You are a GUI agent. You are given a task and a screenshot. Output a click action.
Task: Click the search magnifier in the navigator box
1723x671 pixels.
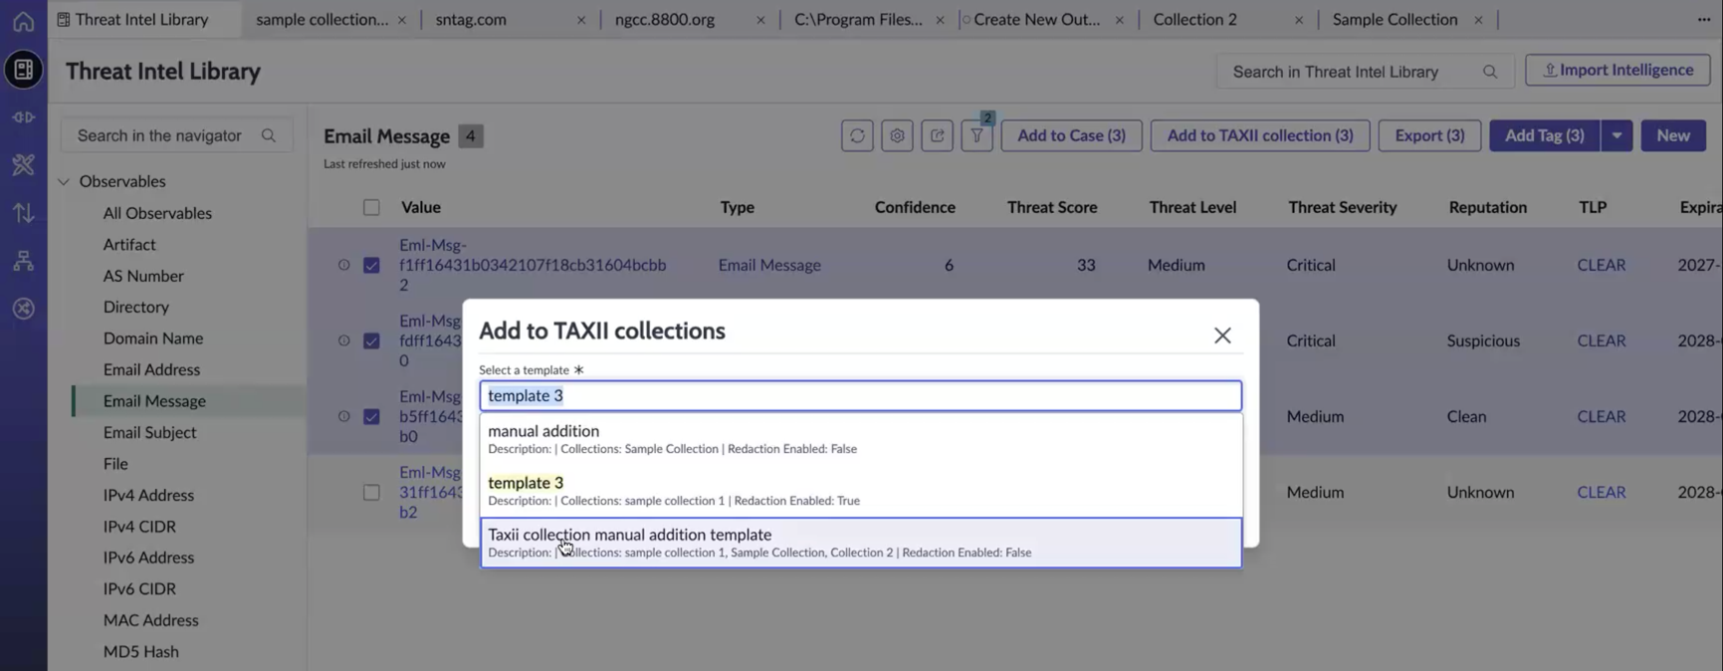[x=269, y=135]
